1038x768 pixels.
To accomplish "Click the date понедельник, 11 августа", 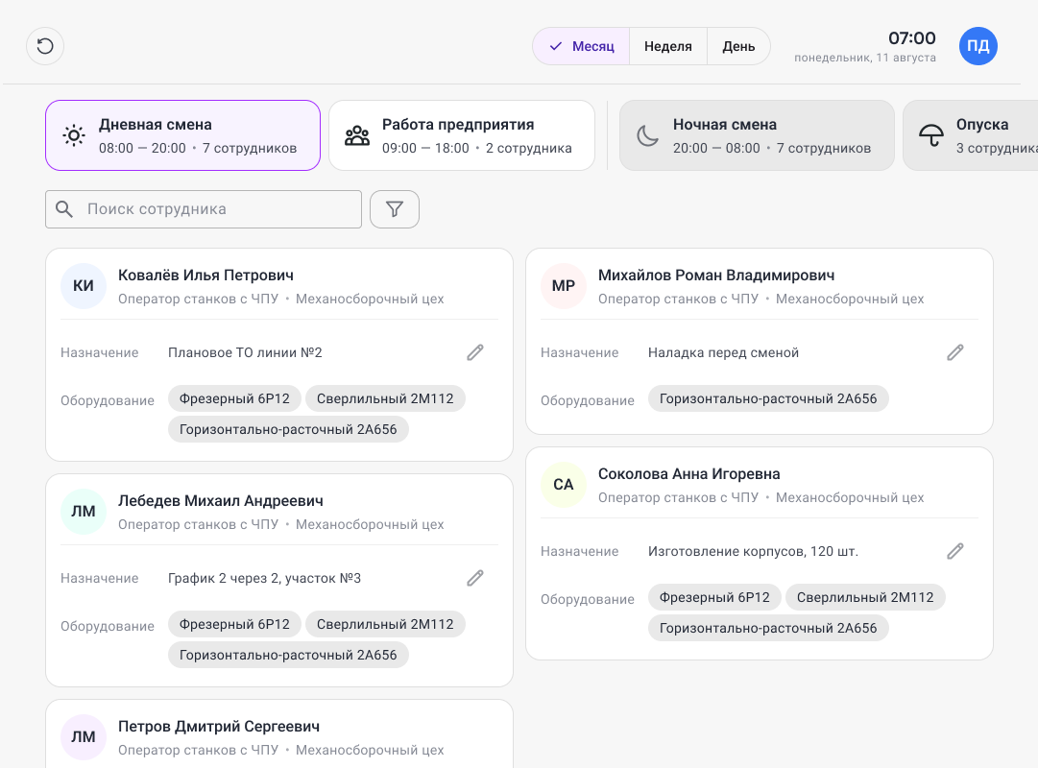I will click(865, 58).
